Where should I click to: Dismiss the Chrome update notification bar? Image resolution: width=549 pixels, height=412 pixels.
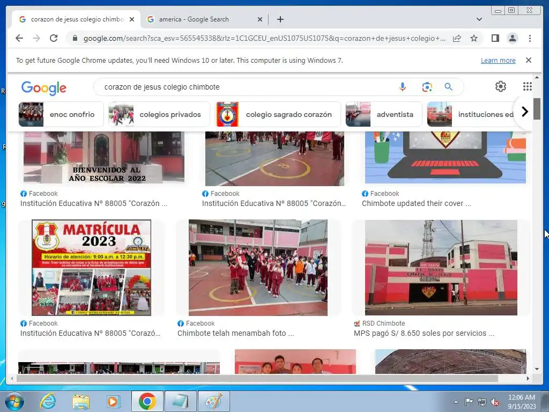[528, 60]
